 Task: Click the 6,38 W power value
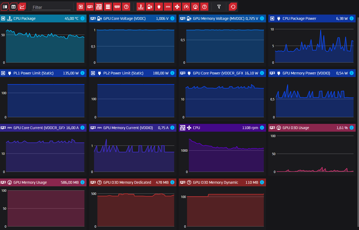coord(342,18)
